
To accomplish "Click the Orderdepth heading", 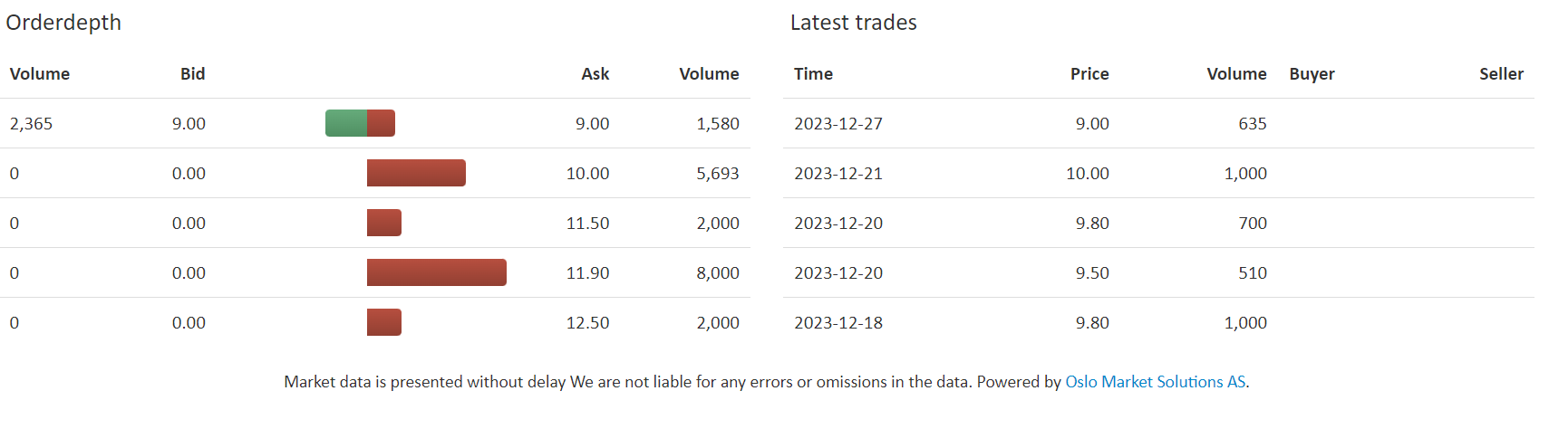I will coord(63,23).
